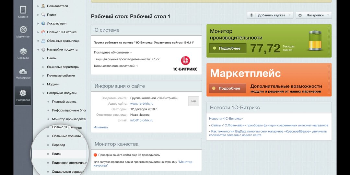Expand the Пользователи tree node
Screen dimensions: 350x175
point(38,6)
